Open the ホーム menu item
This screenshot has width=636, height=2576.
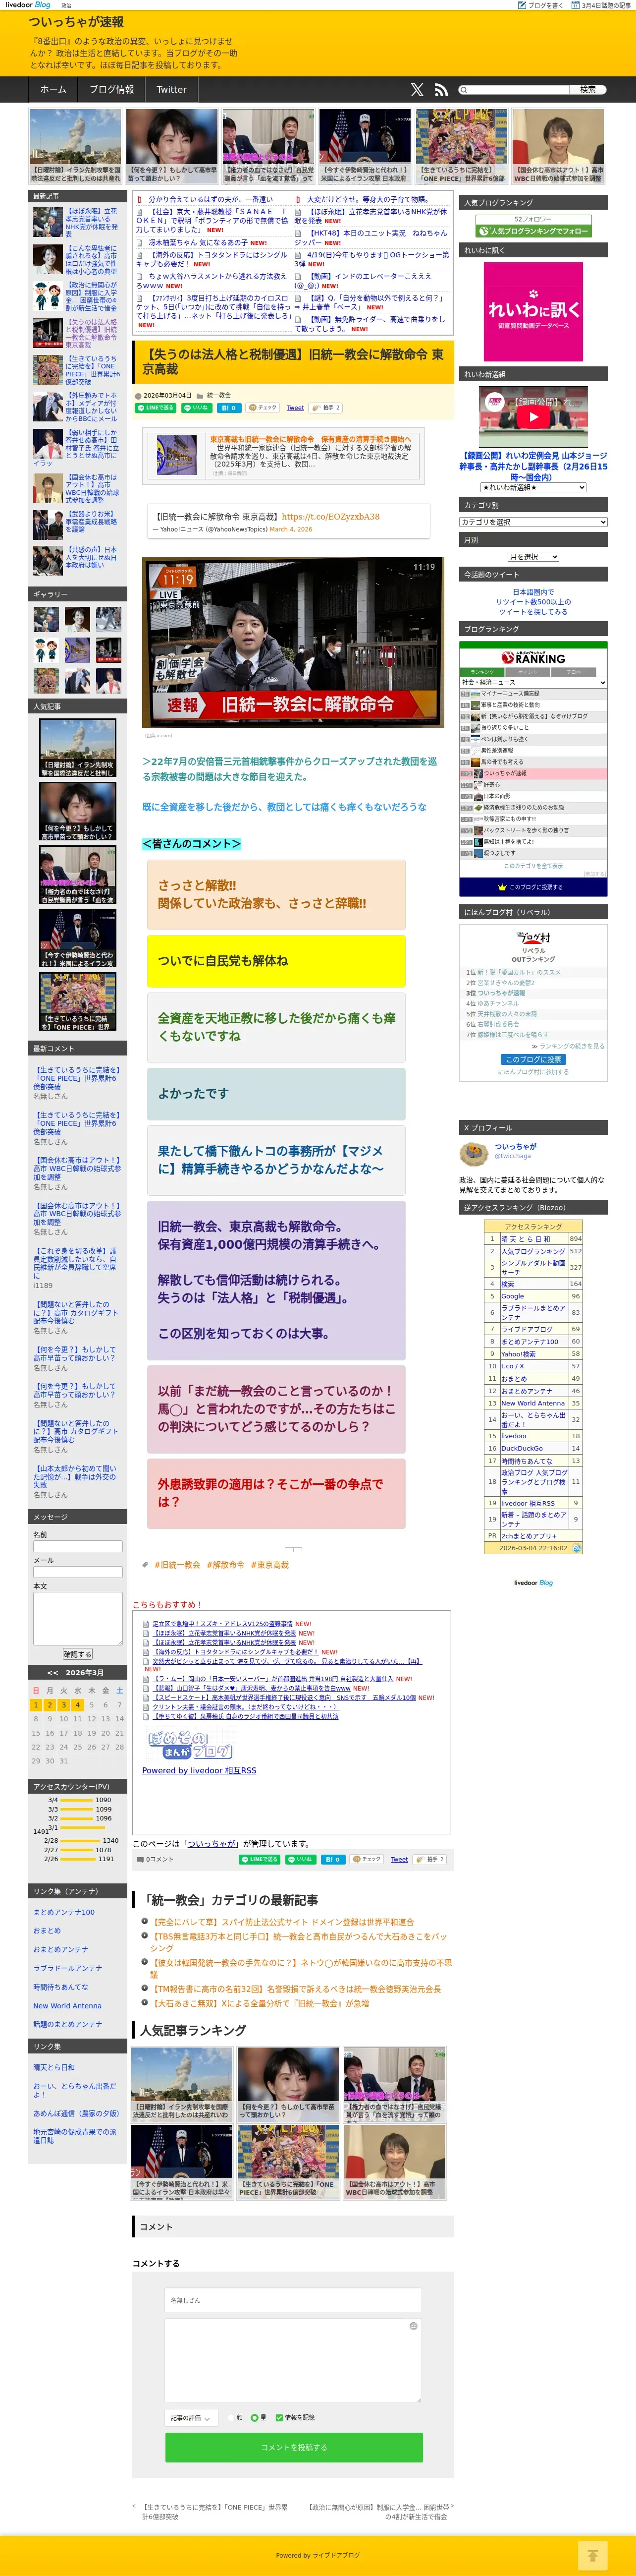[53, 89]
